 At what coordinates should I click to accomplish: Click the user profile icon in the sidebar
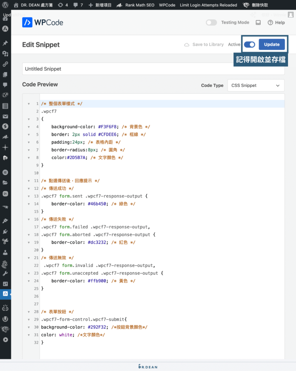[5, 252]
